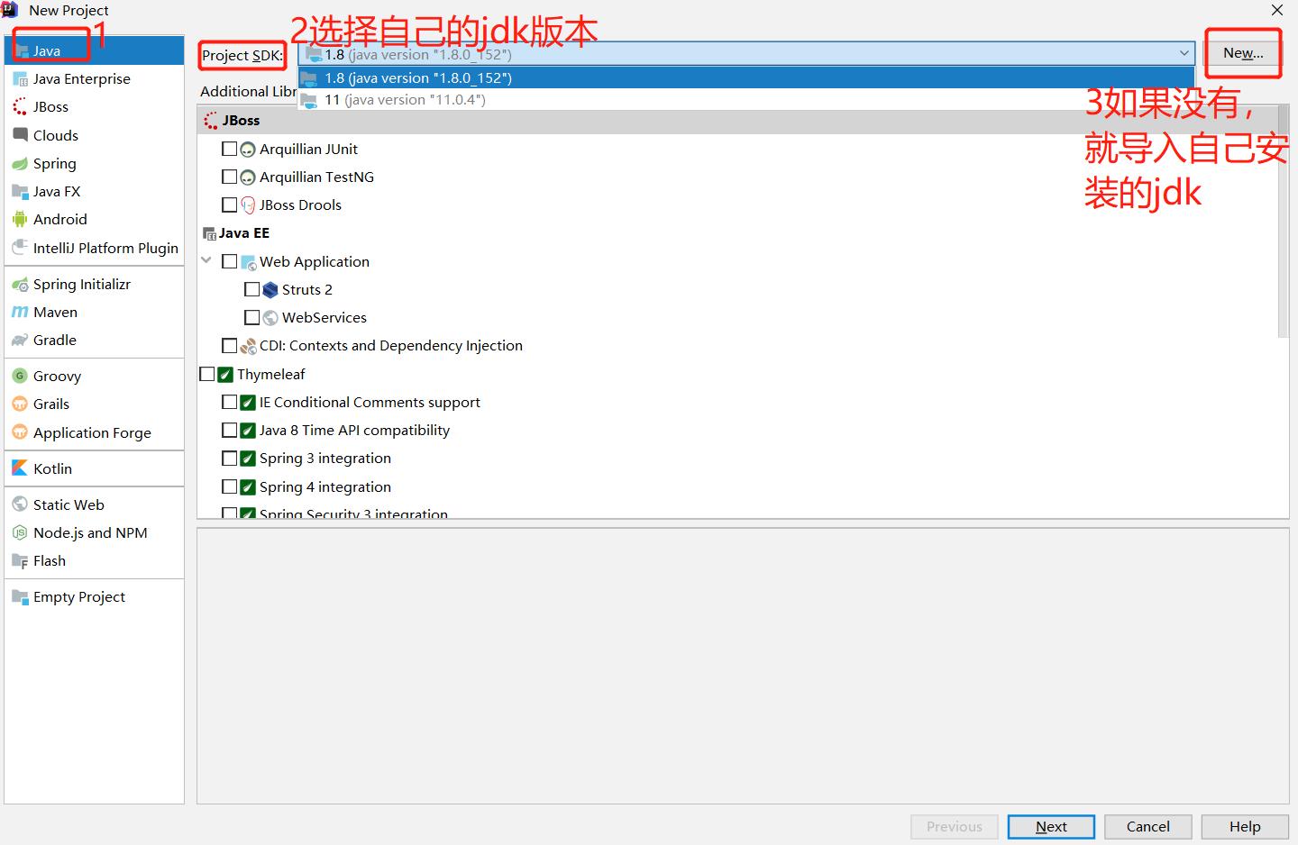Image resolution: width=1298 pixels, height=845 pixels.
Task: Click the libraries list vertical scrollbar
Action: (1284, 221)
